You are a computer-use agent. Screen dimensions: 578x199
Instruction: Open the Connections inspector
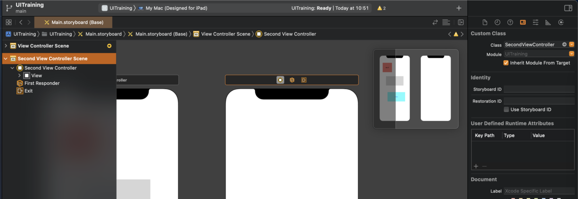coord(561,22)
